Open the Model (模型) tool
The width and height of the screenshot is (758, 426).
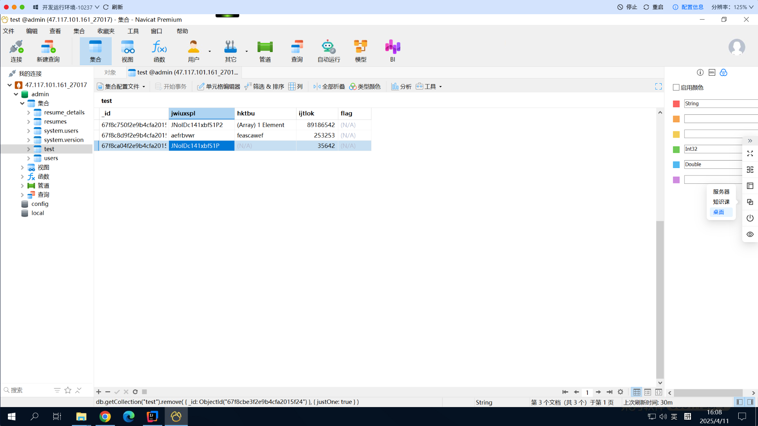[361, 51]
